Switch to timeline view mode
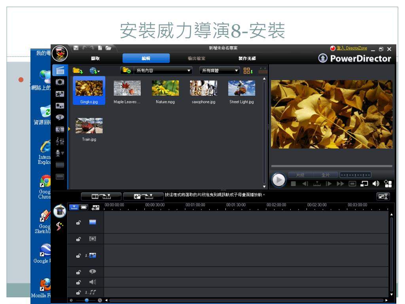This screenshot has width=405, height=304. tap(74, 207)
